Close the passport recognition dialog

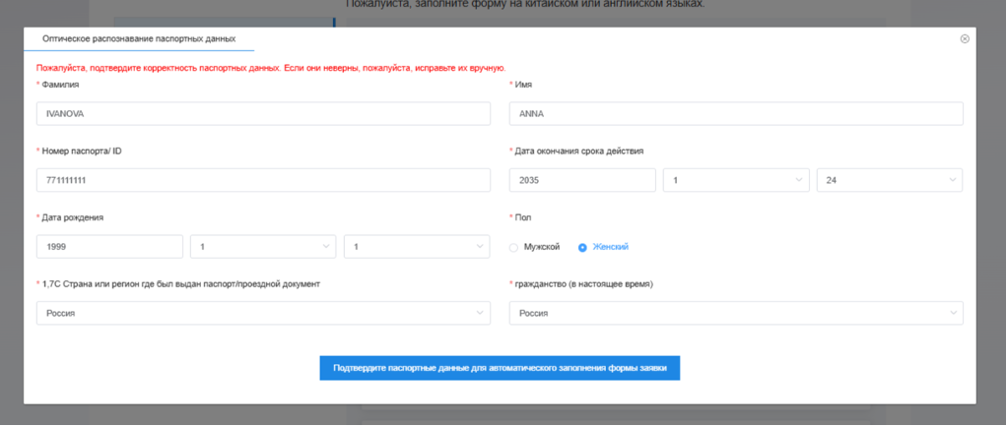[x=964, y=39]
